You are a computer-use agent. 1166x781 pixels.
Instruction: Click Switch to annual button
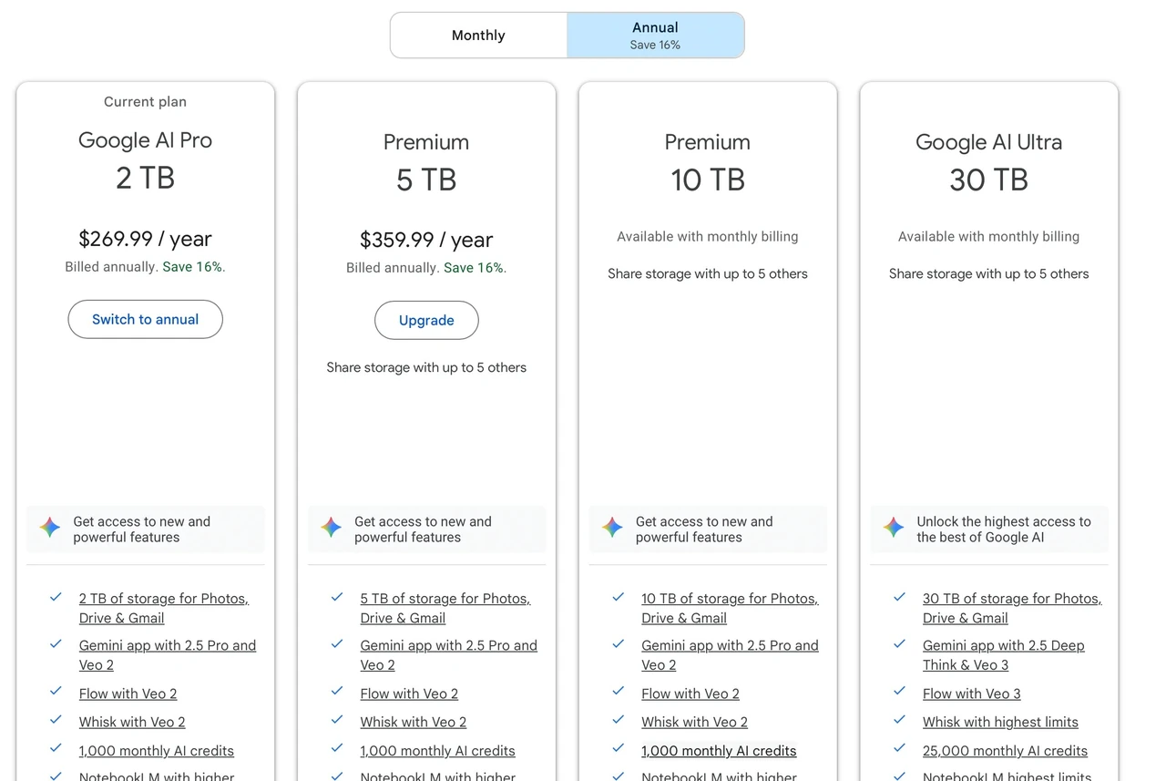[146, 319]
